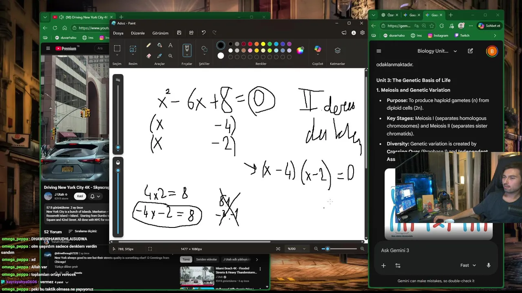This screenshot has width=522, height=293.
Task: Click the Gemini microphone icon
Action: click(489, 265)
